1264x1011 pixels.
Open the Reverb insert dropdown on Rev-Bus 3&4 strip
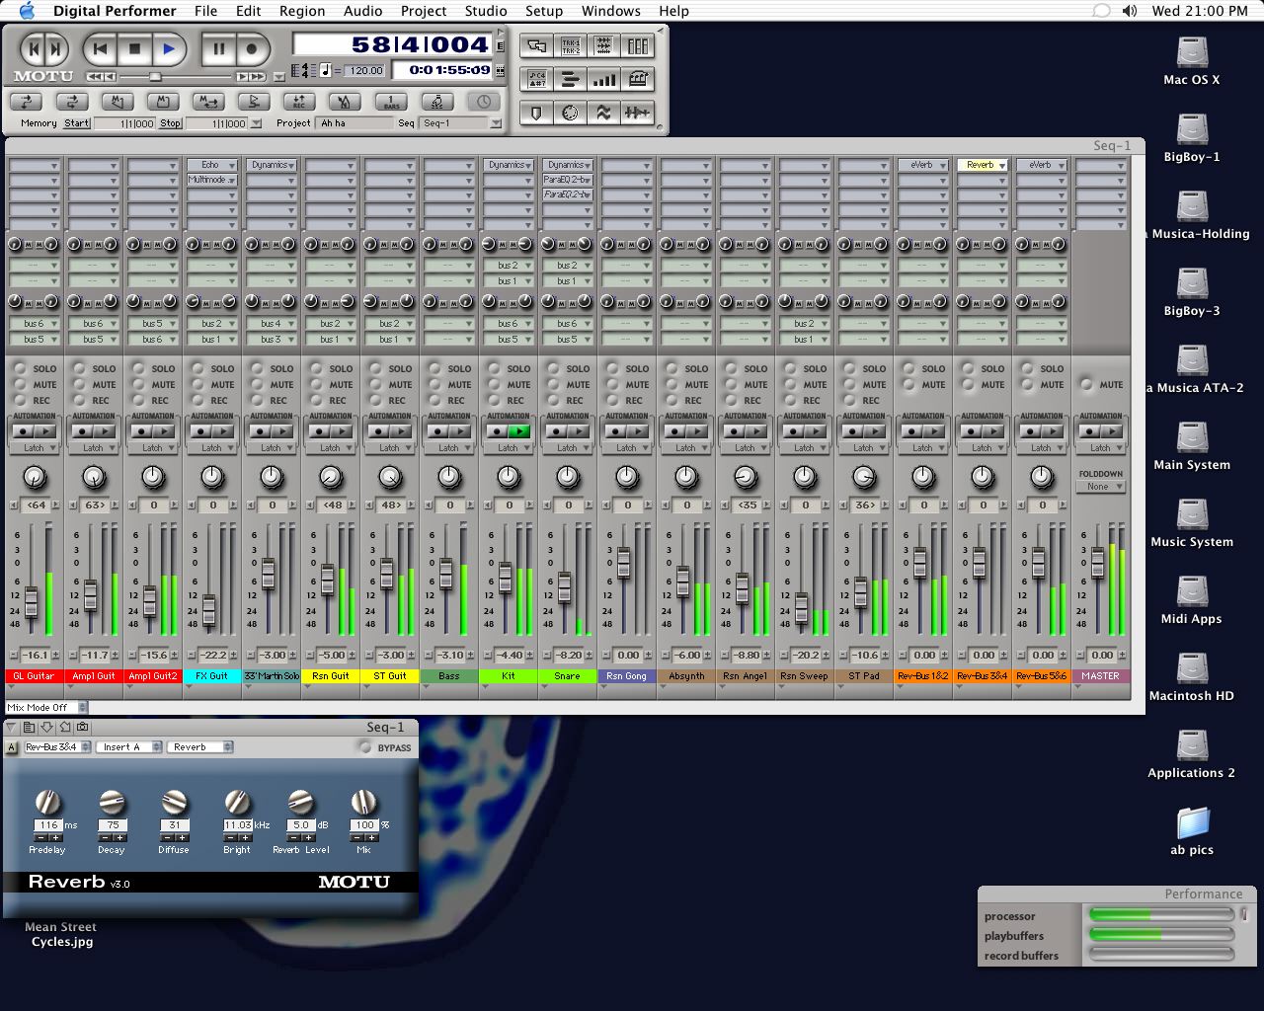pyautogui.click(x=983, y=165)
